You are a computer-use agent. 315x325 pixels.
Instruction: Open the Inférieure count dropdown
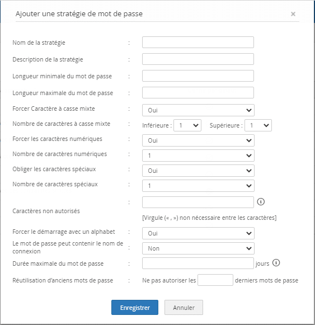coord(187,125)
